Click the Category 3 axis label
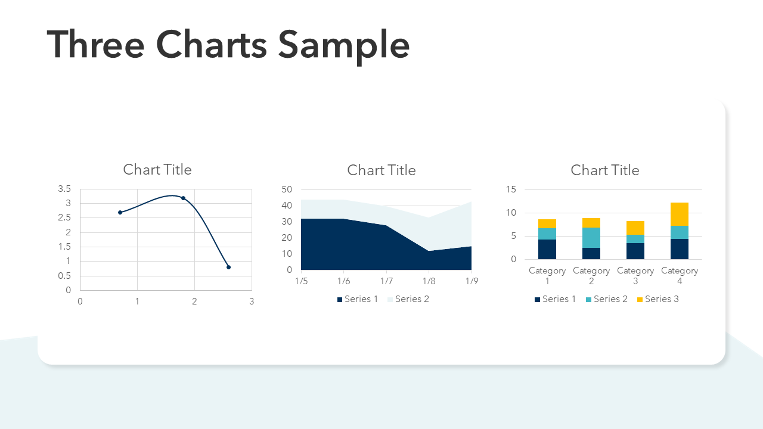The image size is (763, 429). pos(635,275)
